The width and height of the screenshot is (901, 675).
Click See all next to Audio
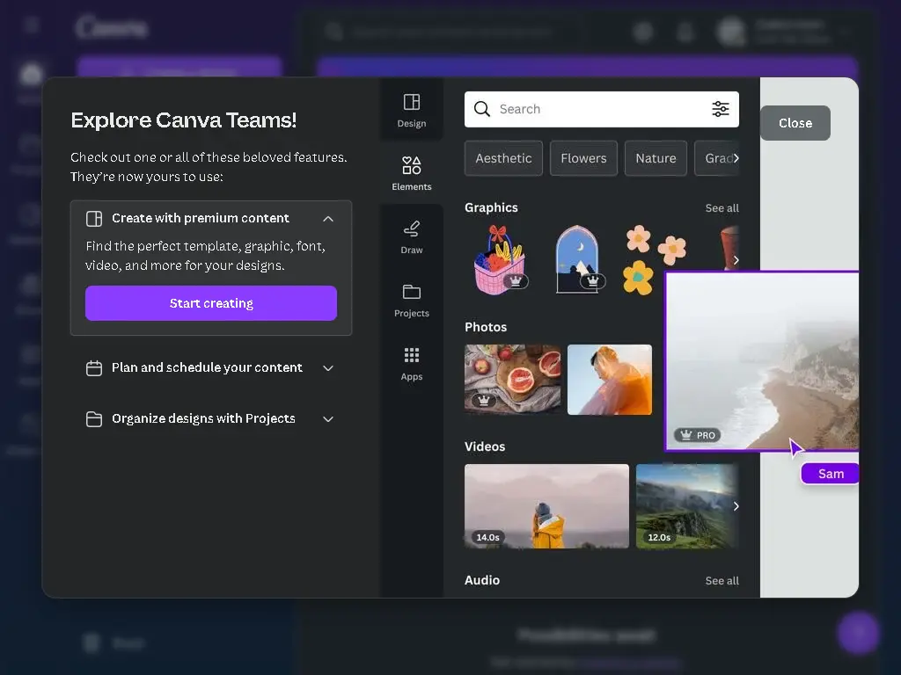[x=722, y=580]
